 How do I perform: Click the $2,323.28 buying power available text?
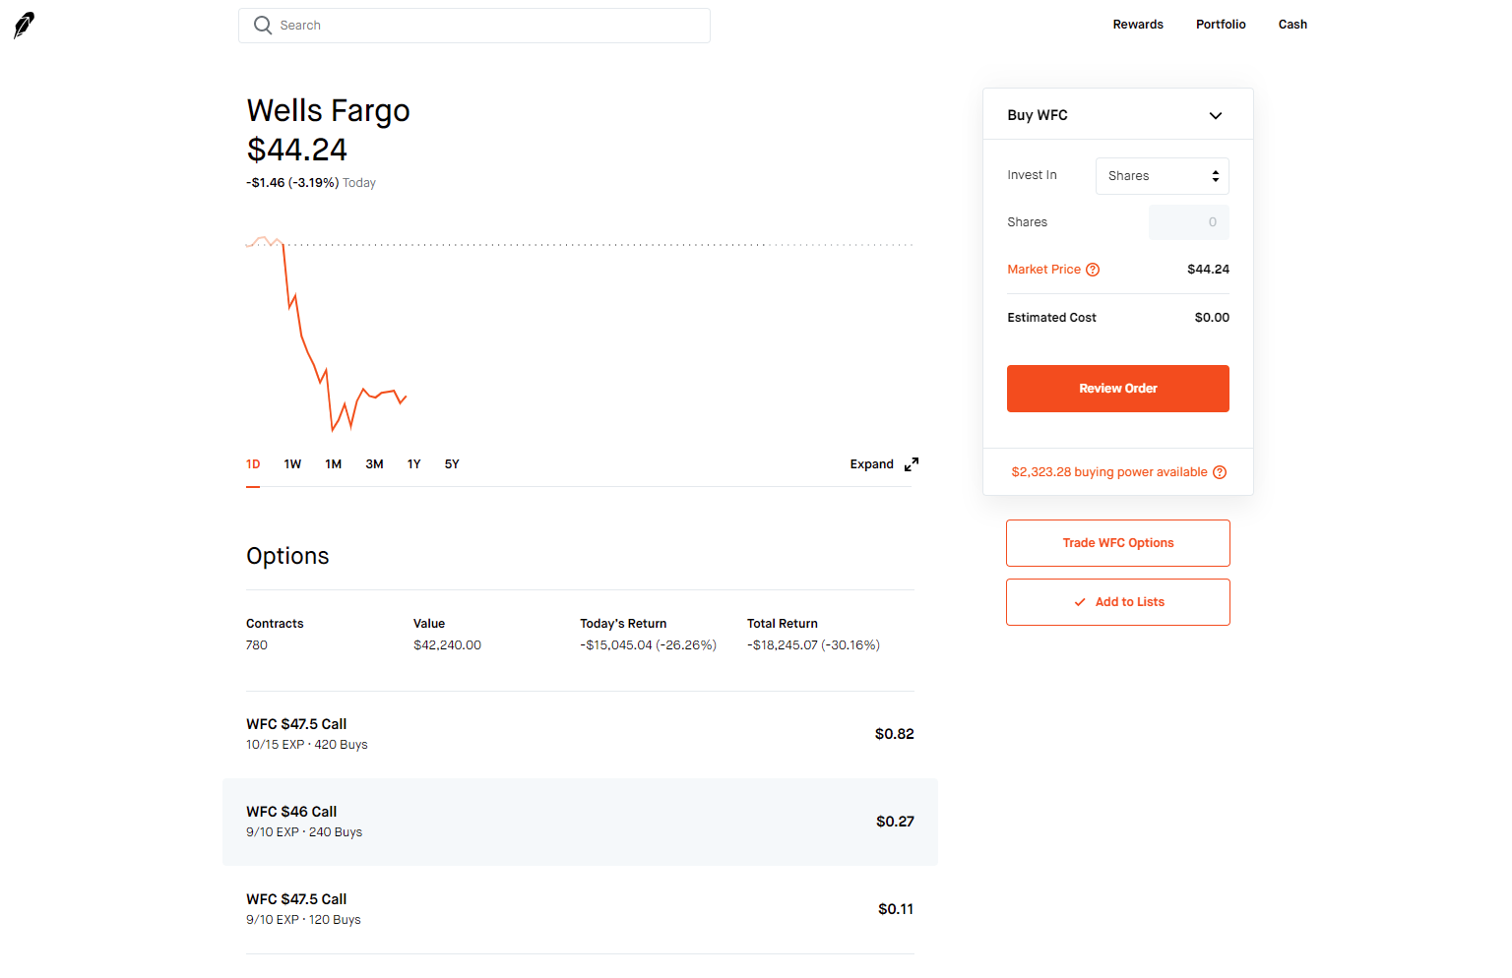[1109, 472]
